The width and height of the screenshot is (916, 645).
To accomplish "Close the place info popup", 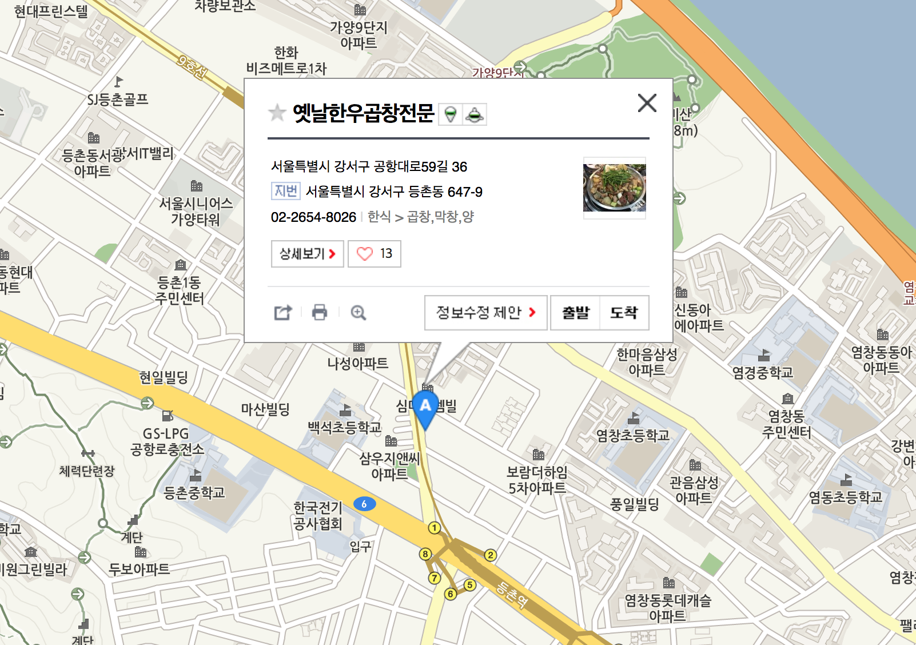I will tap(647, 103).
